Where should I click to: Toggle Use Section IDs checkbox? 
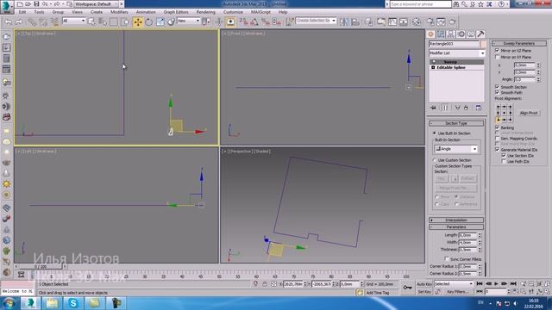tap(504, 155)
